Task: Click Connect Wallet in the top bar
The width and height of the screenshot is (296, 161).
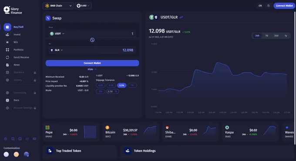Action: 284,6
